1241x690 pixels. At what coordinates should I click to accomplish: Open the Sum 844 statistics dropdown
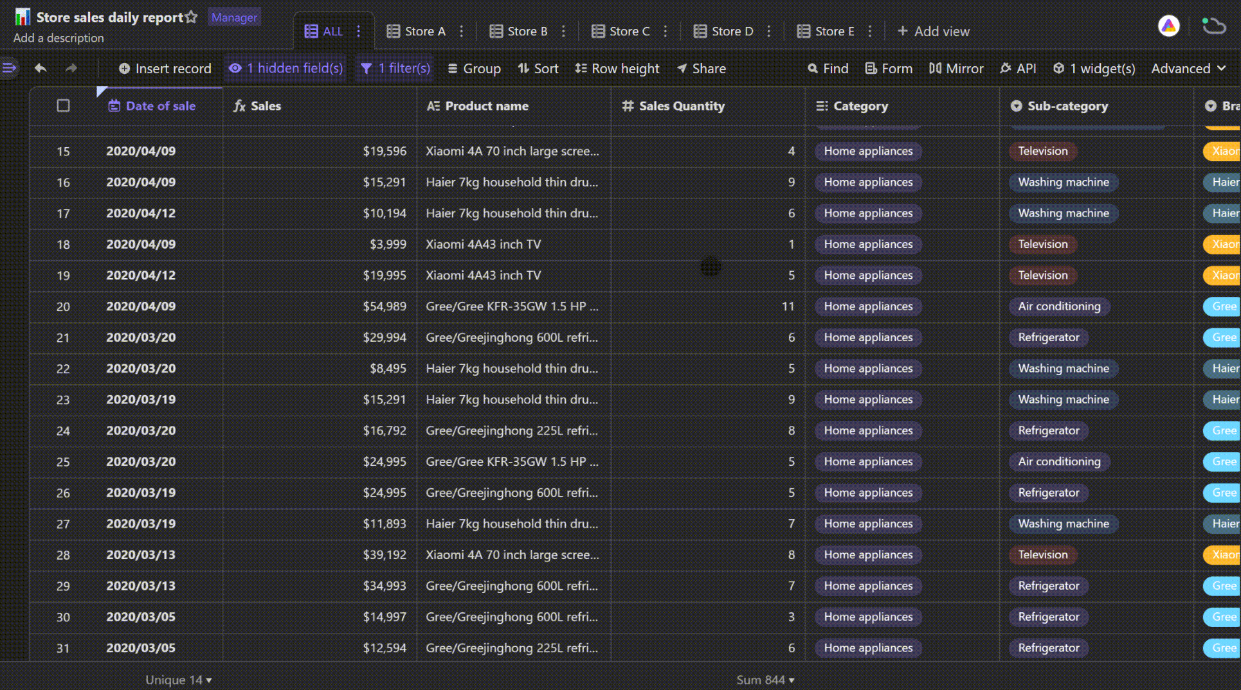click(x=765, y=680)
